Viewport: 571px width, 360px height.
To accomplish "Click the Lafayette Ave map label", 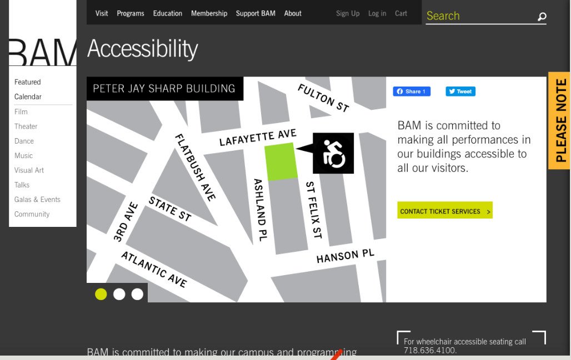I will (258, 138).
